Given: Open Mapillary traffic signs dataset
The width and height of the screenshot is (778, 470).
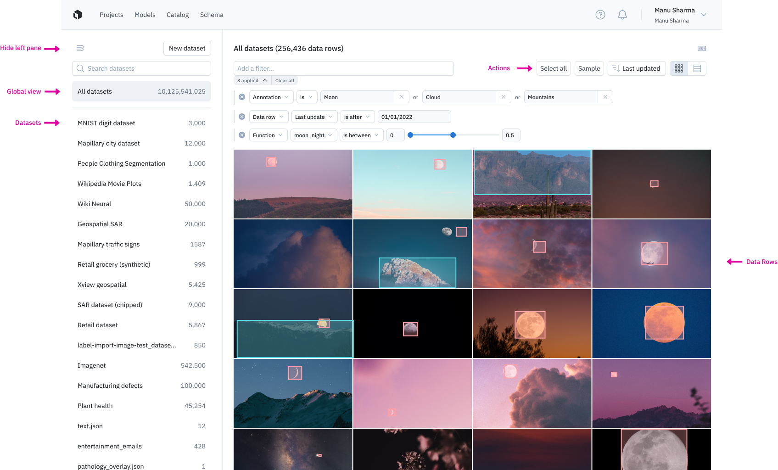Looking at the screenshot, I should (141, 244).
